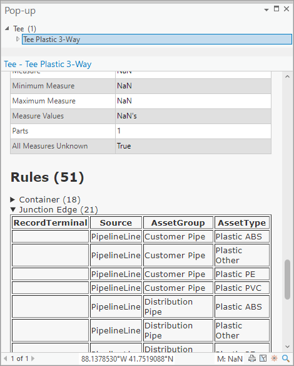Click the Pop-up pane title
Image resolution: width=294 pixels, height=366 pixels.
(x=20, y=11)
